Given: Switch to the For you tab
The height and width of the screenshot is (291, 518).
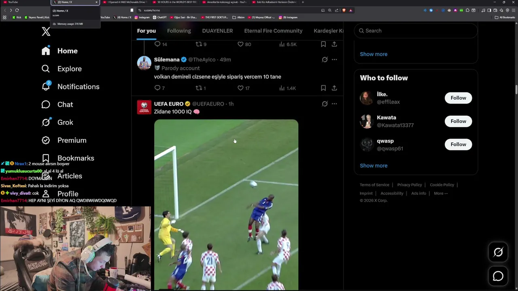Looking at the screenshot, I should (146, 31).
